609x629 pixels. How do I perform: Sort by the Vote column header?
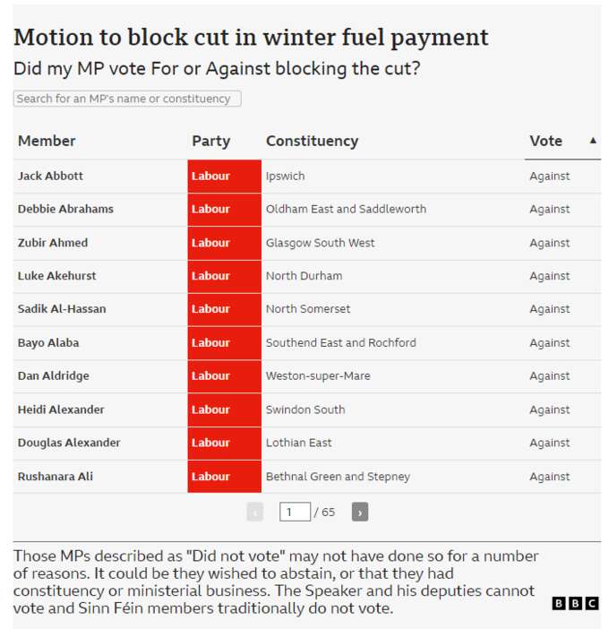(545, 141)
